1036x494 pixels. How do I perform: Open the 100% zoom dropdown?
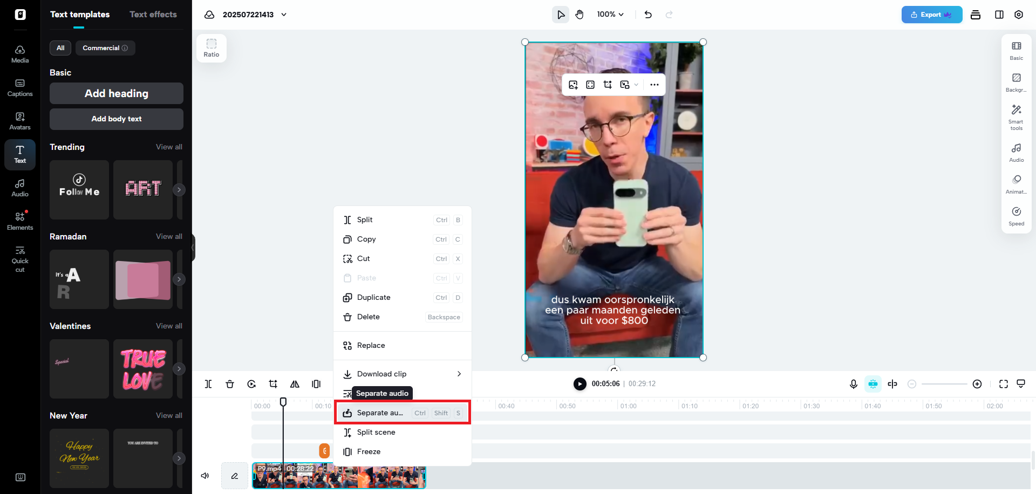[610, 15]
